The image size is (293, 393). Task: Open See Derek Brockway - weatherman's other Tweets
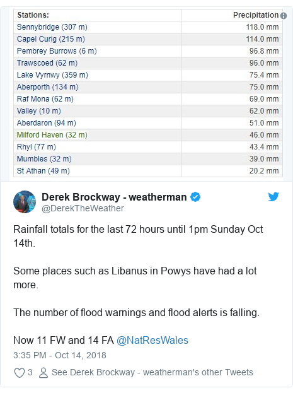tap(152, 372)
